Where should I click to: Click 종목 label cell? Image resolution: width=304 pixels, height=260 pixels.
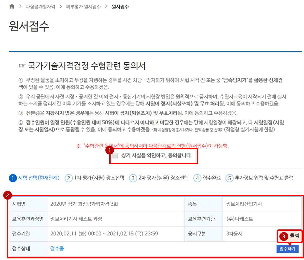coord(204,204)
